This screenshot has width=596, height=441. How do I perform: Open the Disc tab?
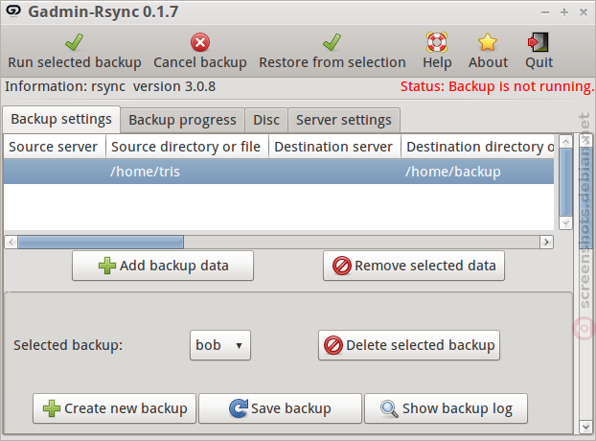tap(266, 120)
